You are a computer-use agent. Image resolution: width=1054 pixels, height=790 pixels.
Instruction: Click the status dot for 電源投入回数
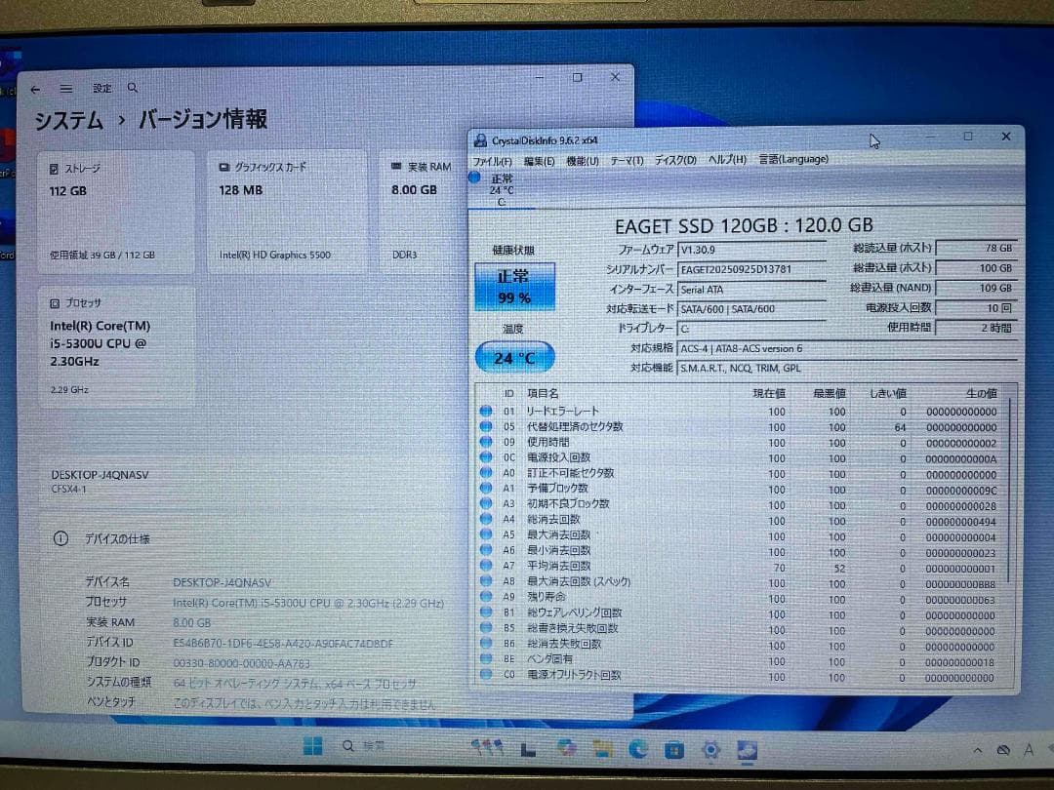coord(485,457)
